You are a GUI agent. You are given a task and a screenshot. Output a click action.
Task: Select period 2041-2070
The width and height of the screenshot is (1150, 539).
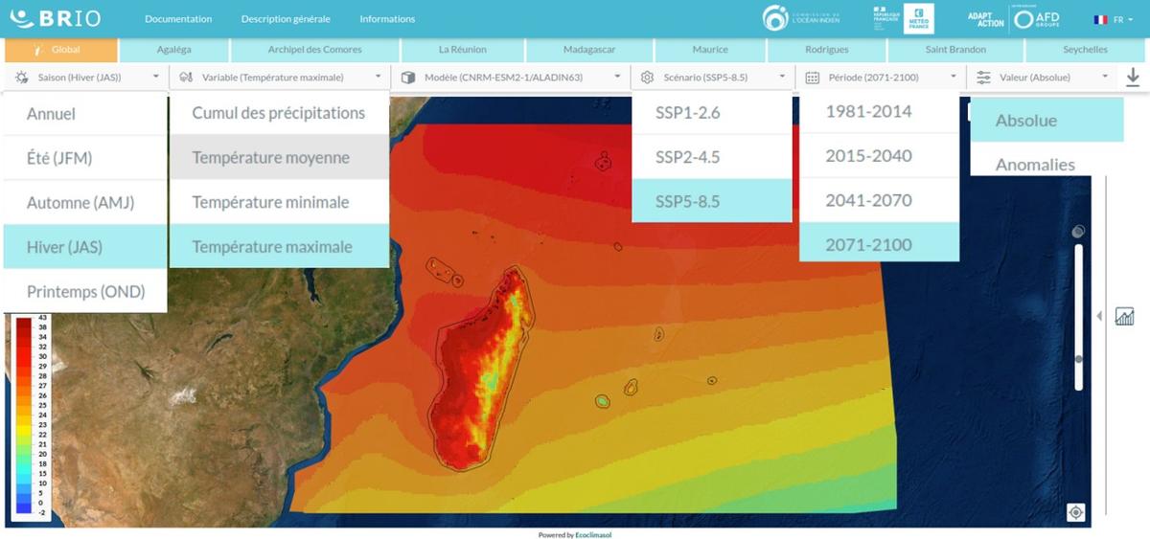click(x=880, y=200)
